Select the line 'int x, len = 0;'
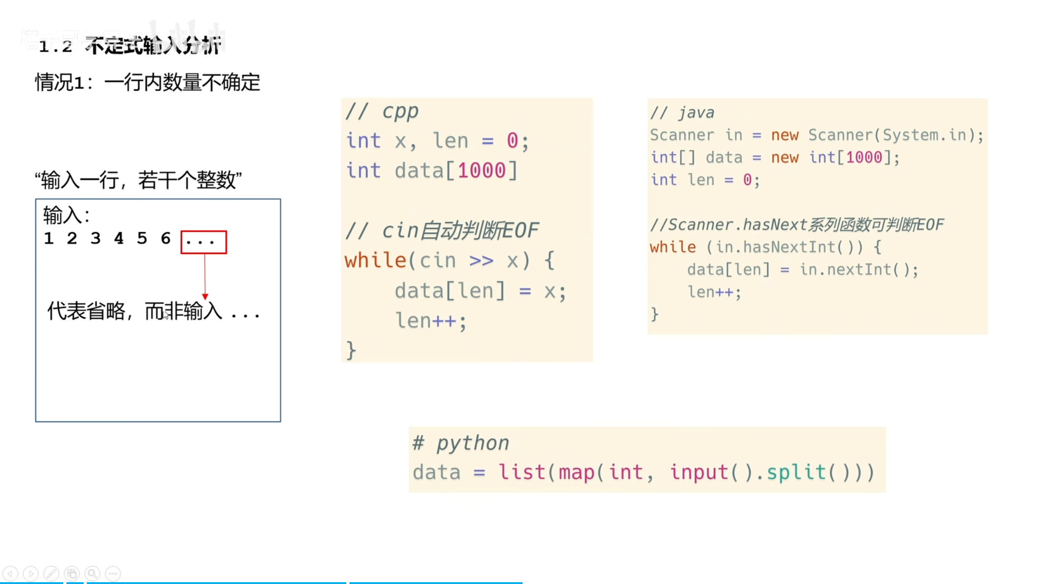Viewport: 1038px width, 584px height. 437,141
